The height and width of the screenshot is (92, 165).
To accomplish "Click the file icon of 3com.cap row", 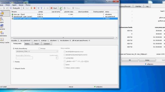I will [x=12, y=14].
